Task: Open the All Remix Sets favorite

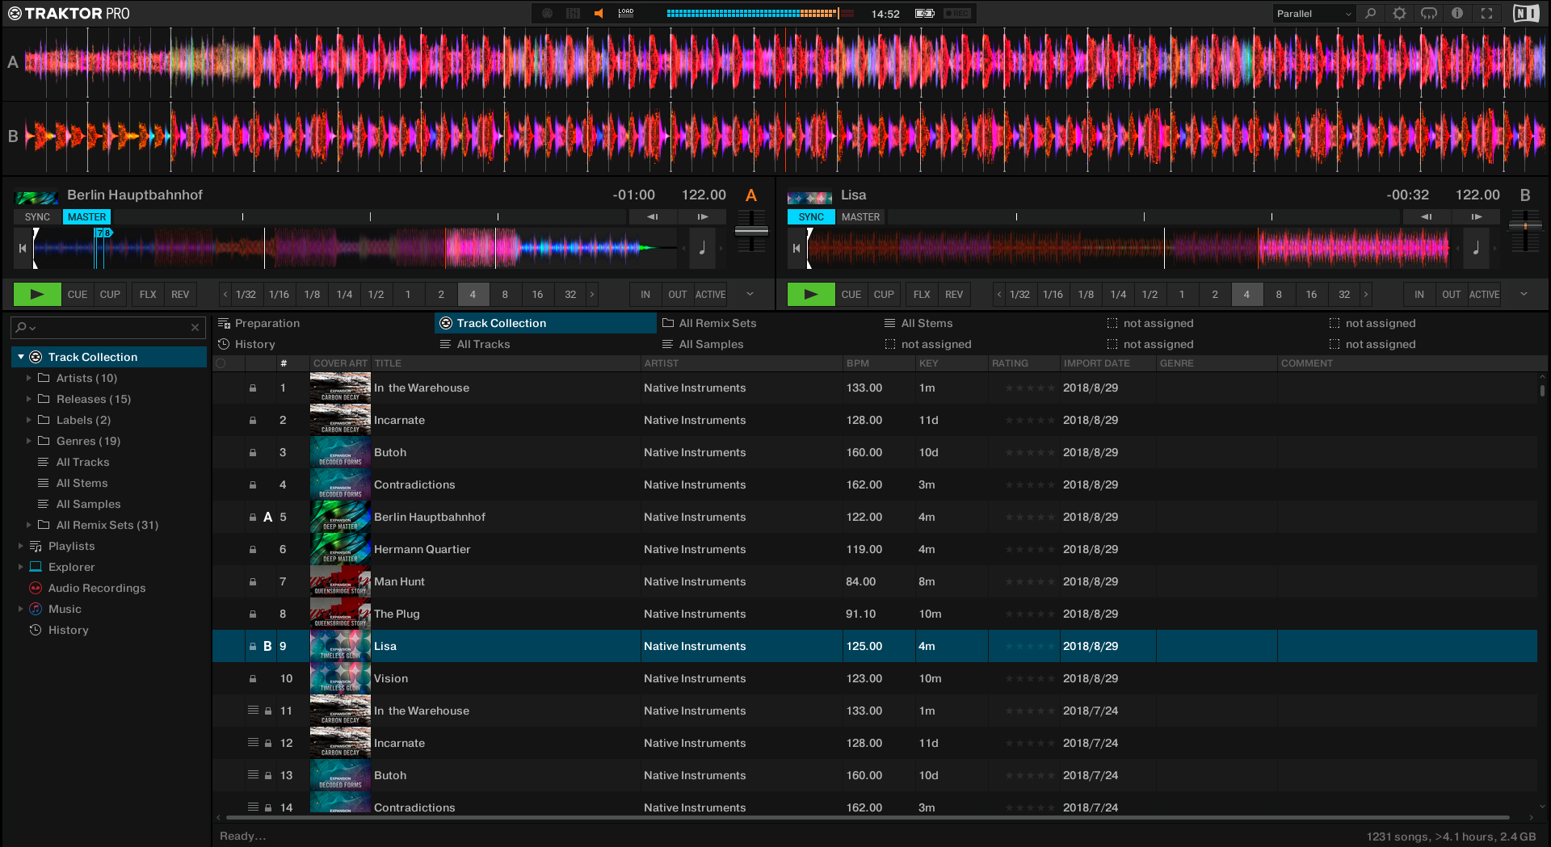Action: 767,324
